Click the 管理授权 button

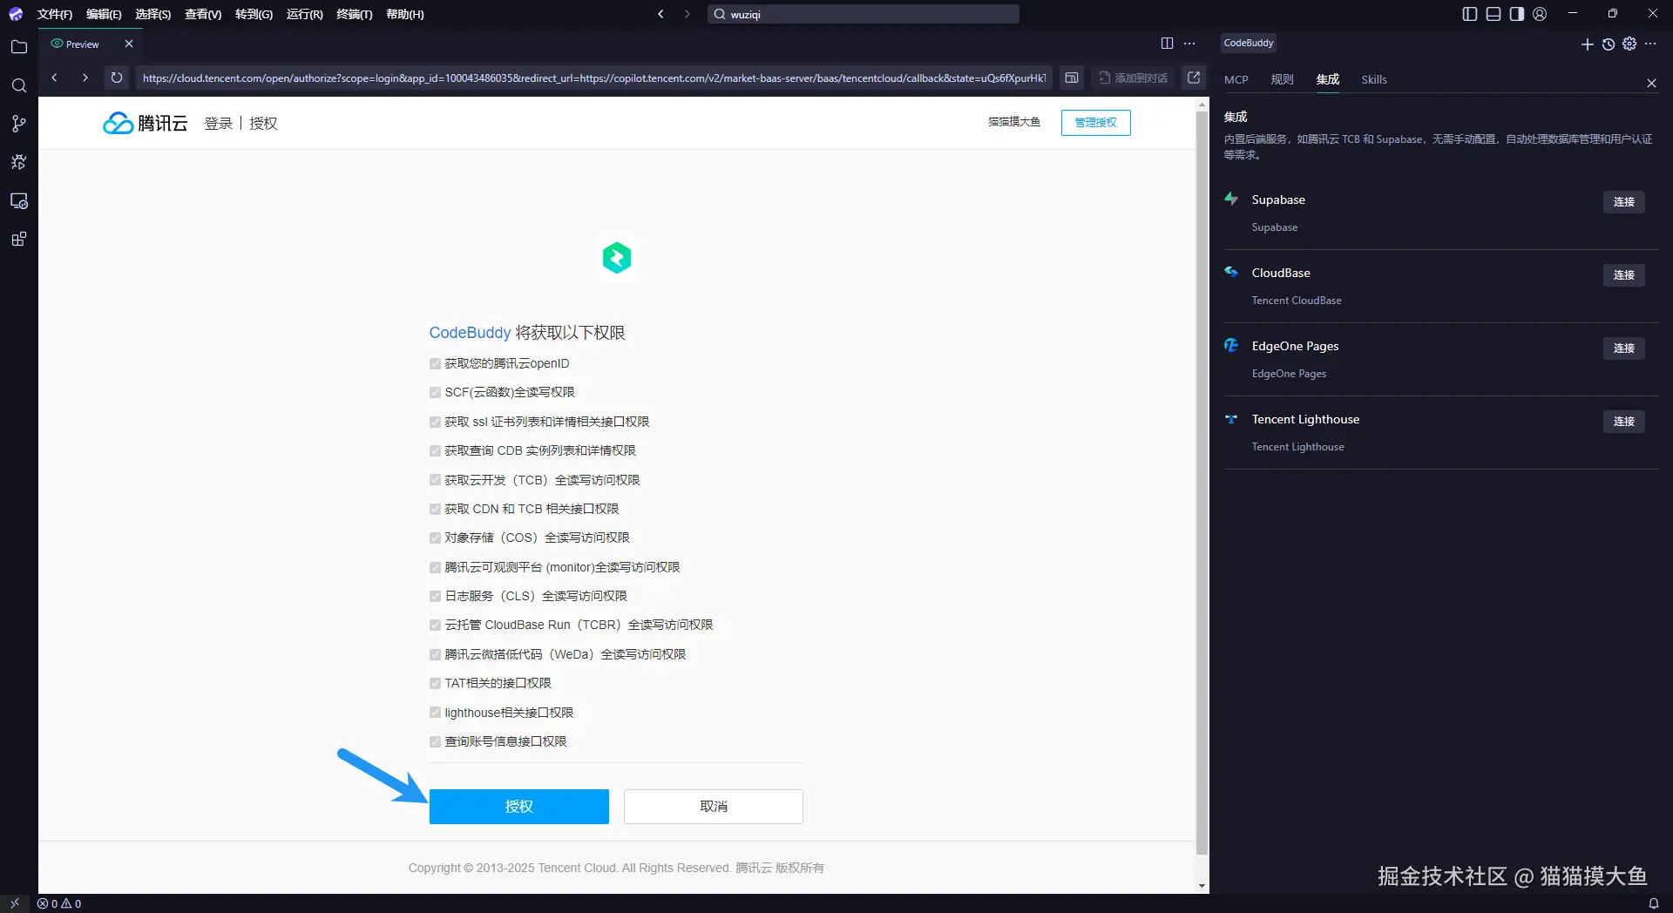(x=1095, y=123)
